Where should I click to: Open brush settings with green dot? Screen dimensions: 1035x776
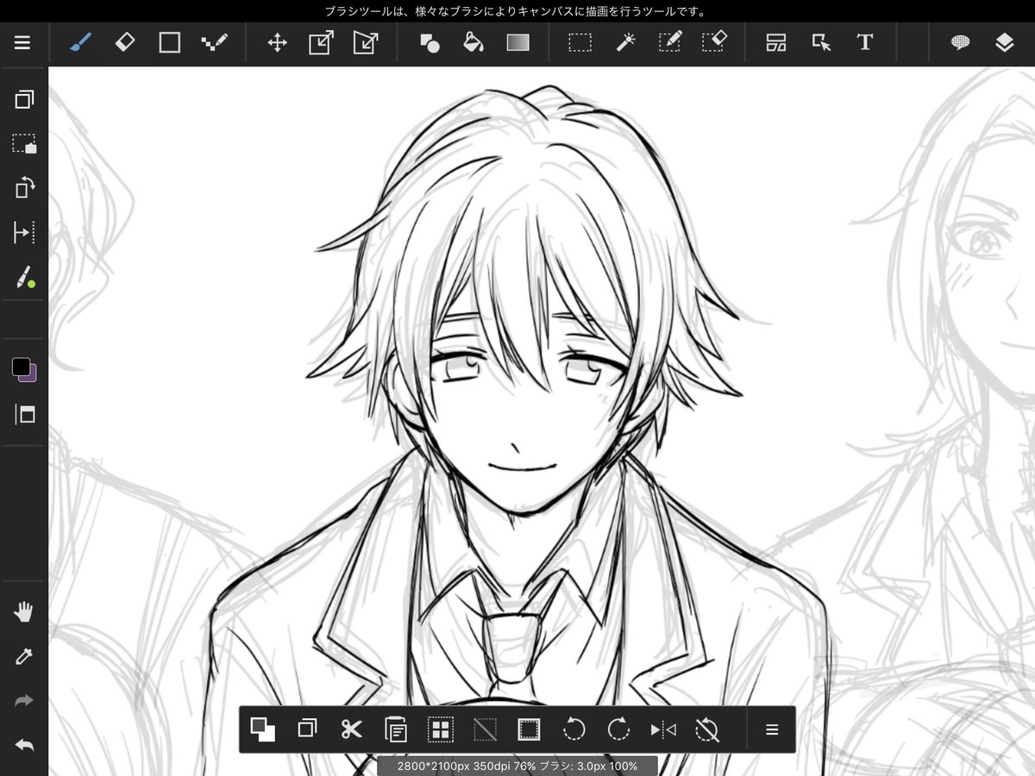coord(24,277)
